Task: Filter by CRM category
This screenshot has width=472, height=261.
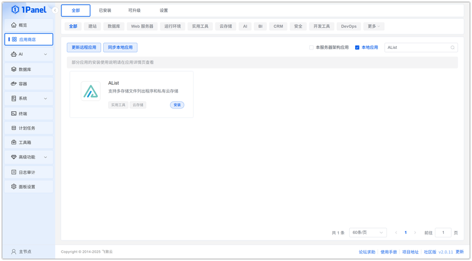Action: point(278,26)
